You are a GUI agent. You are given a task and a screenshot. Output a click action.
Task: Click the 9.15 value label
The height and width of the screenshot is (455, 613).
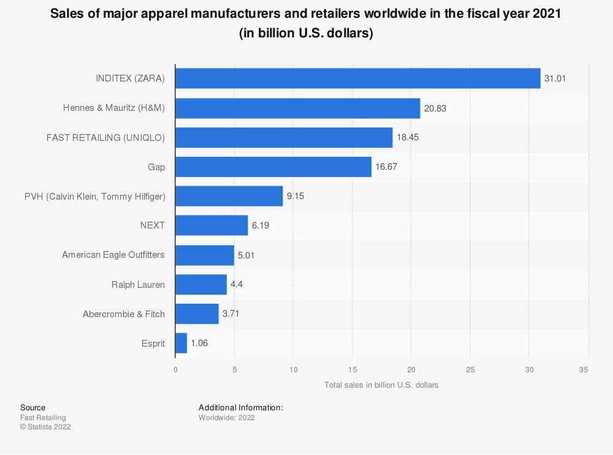pos(295,196)
